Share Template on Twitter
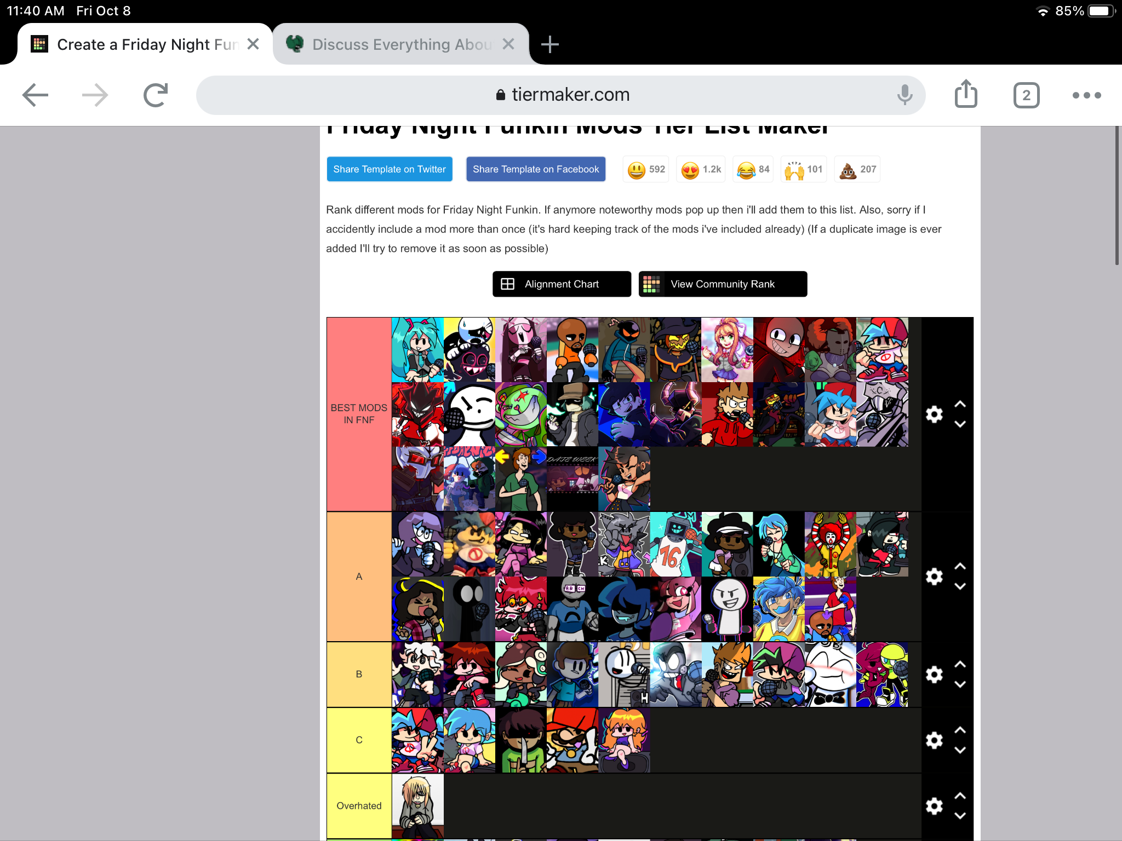Screen dimensions: 1122x841 click(x=390, y=169)
